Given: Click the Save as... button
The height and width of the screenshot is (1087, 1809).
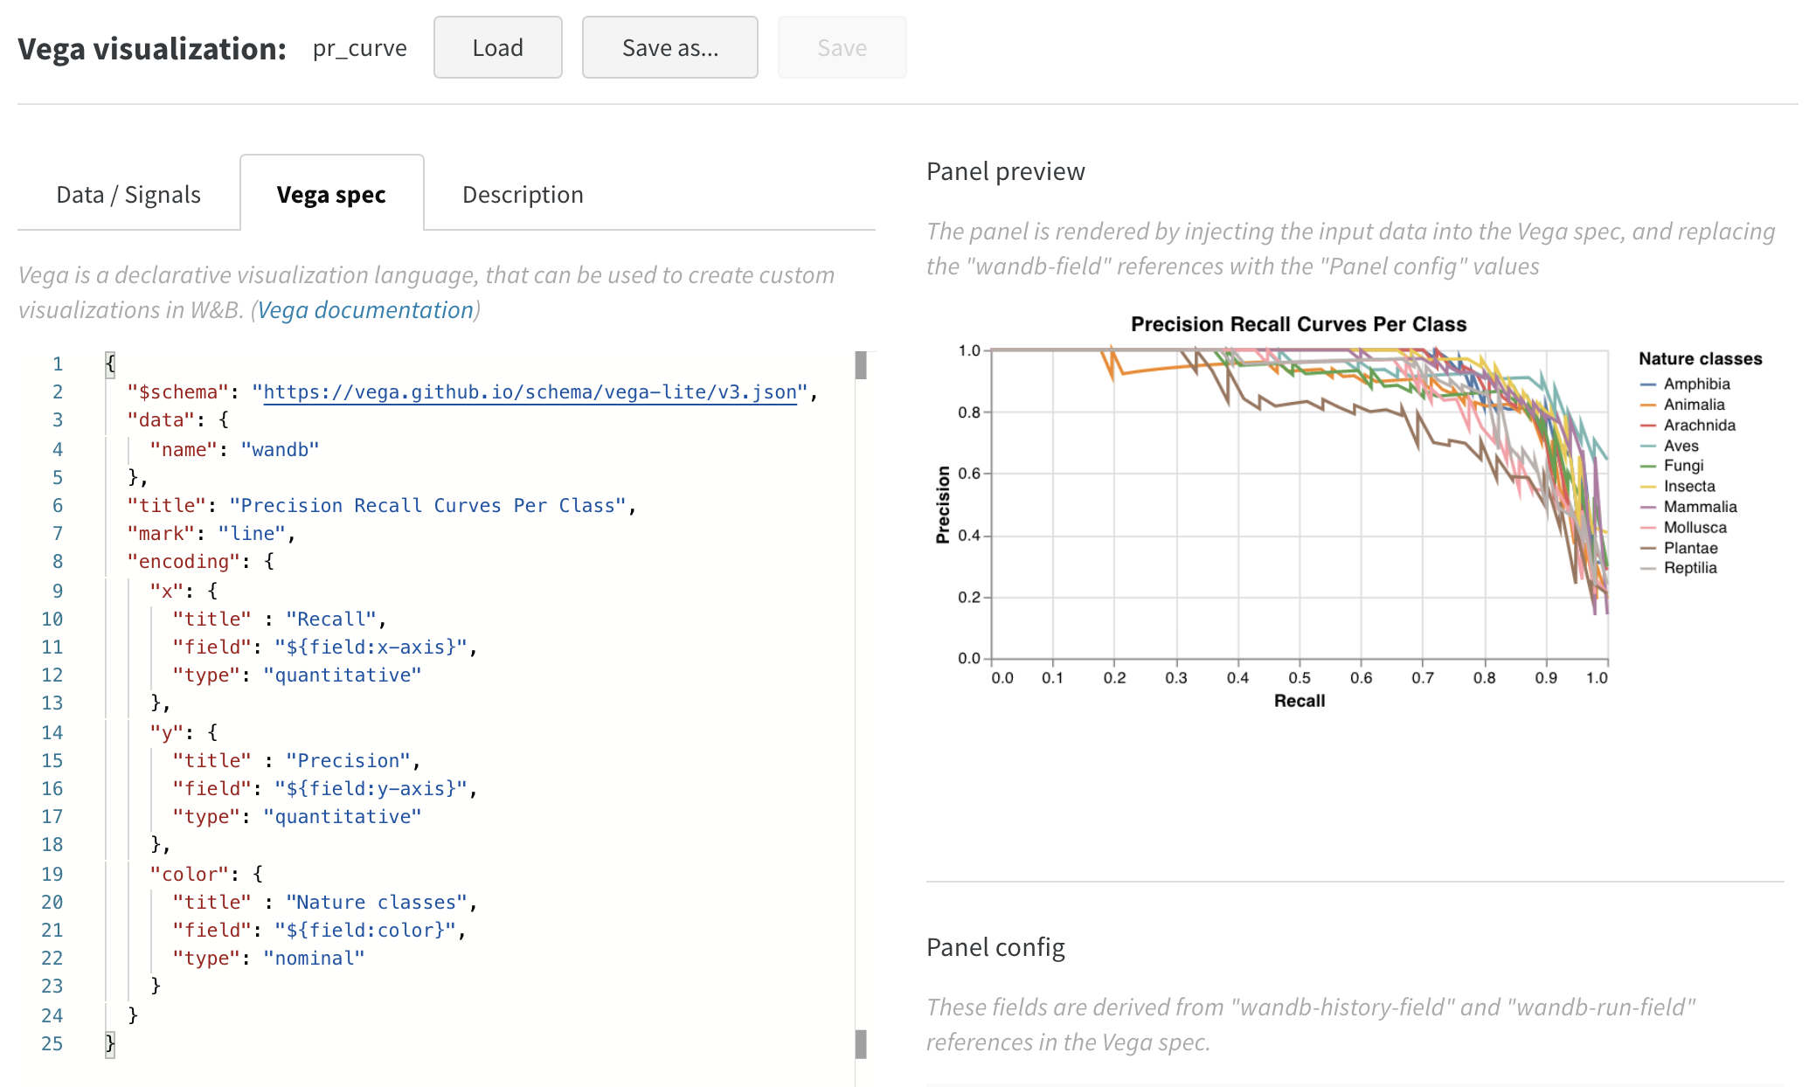Looking at the screenshot, I should (x=669, y=48).
